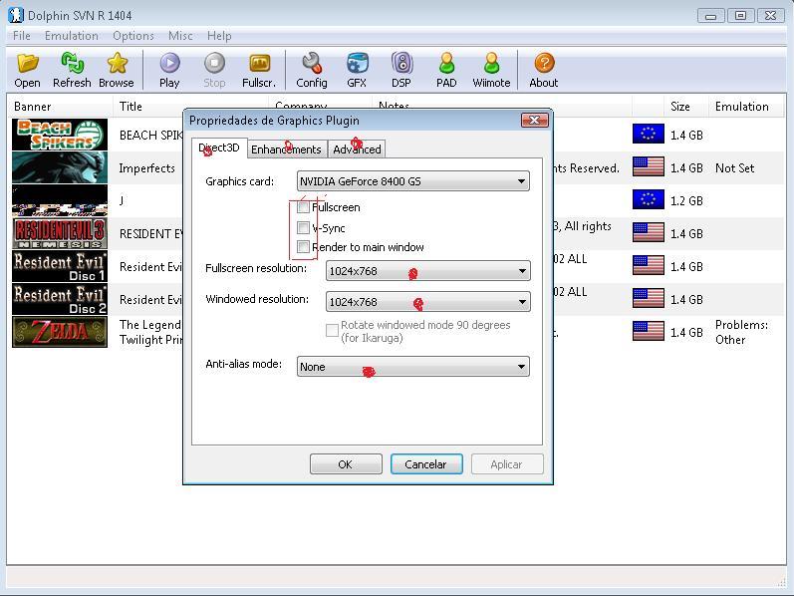Expand Windowed resolution dropdown

(x=428, y=302)
